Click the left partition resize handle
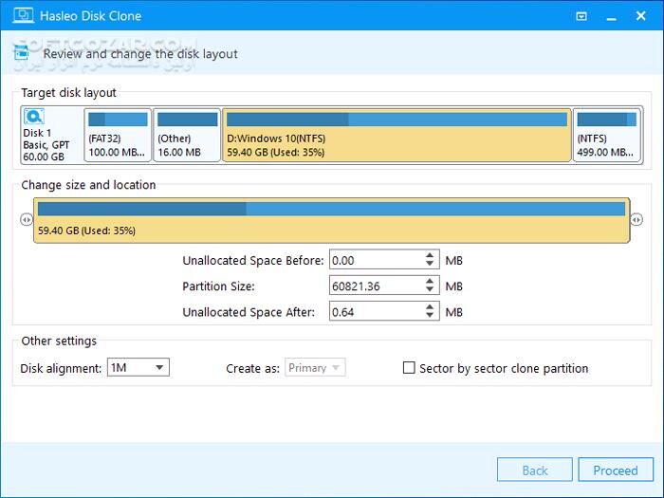The image size is (664, 498). click(x=26, y=220)
